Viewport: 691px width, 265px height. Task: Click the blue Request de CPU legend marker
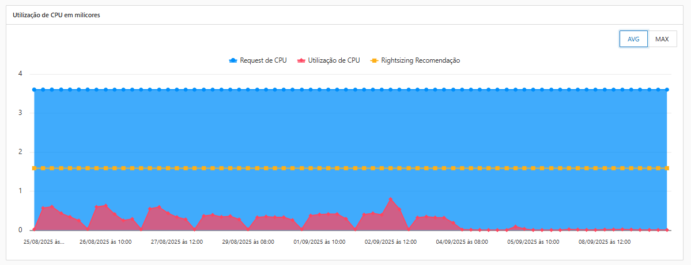(233, 60)
